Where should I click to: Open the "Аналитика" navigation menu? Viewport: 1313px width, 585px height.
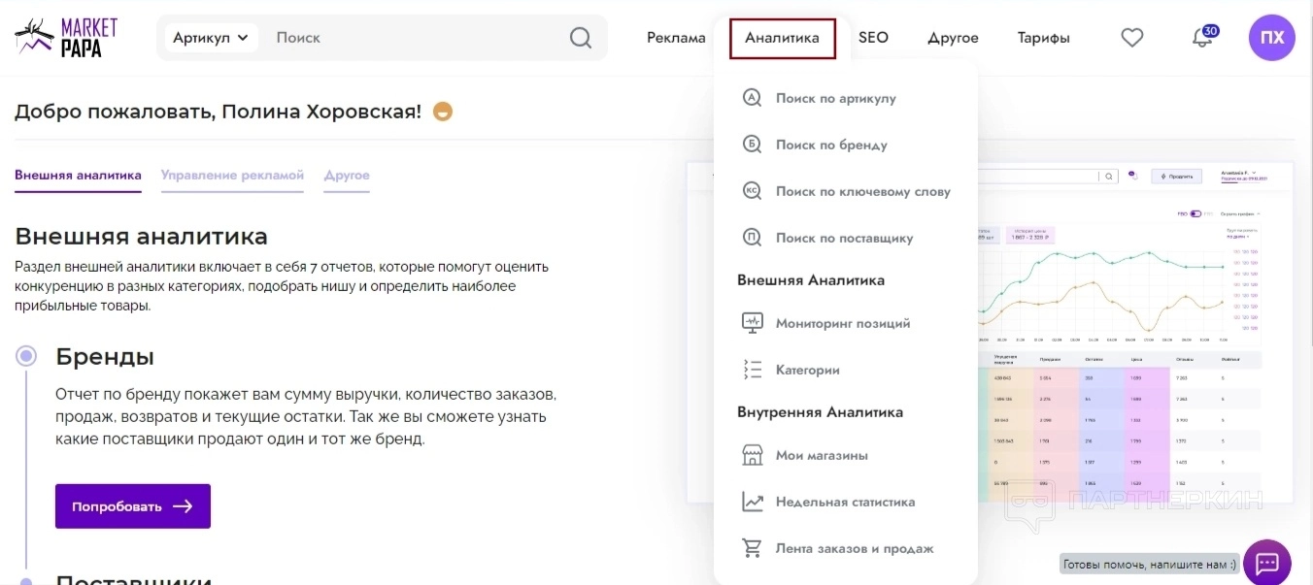(x=782, y=38)
